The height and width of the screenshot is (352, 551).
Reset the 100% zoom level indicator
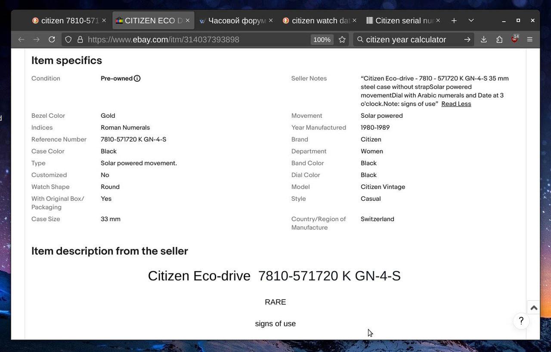tap(322, 40)
